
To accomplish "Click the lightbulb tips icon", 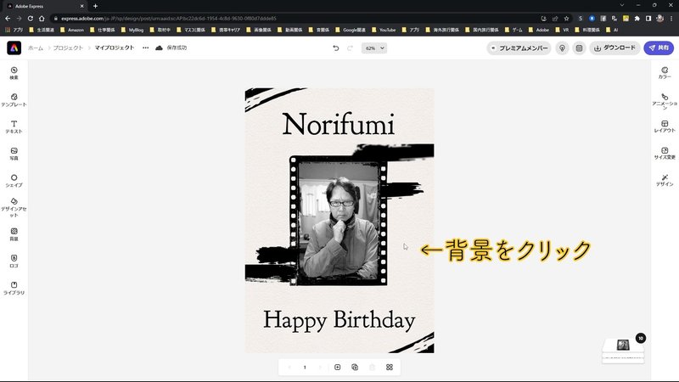I will 562,48.
